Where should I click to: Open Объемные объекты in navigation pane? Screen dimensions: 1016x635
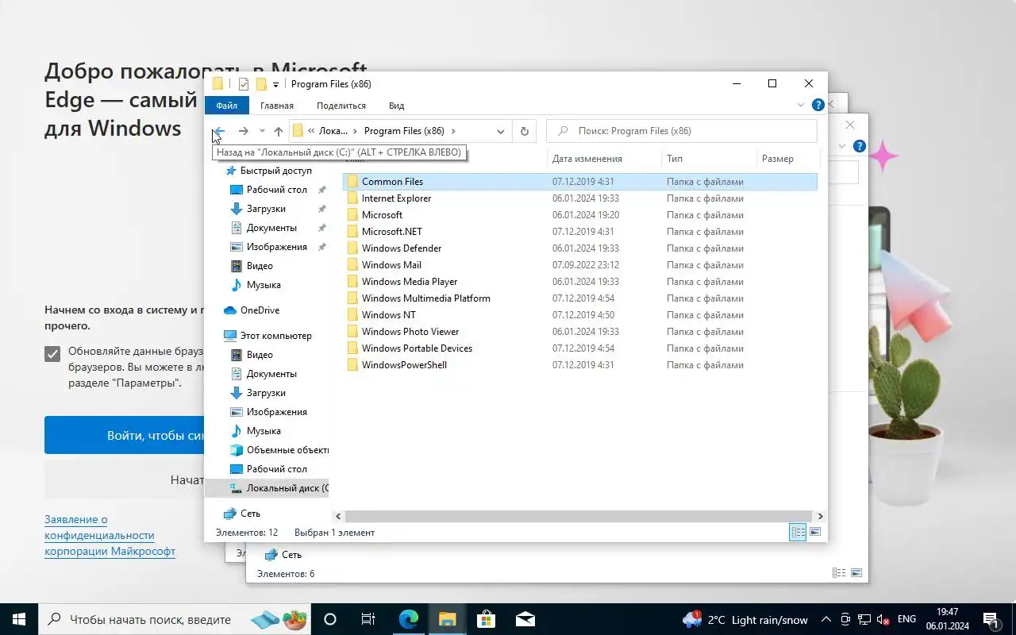click(279, 450)
